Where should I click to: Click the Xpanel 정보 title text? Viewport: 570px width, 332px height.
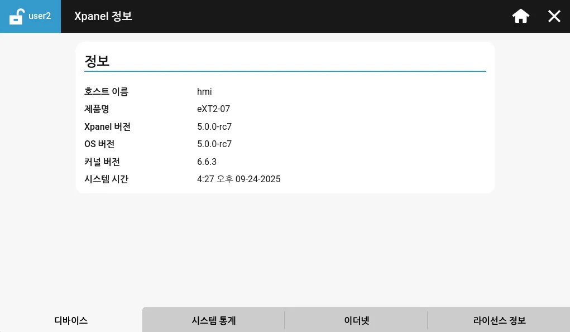click(x=103, y=16)
